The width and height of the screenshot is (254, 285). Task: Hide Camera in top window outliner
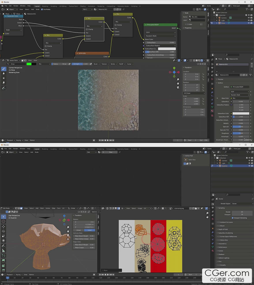pos(249,18)
